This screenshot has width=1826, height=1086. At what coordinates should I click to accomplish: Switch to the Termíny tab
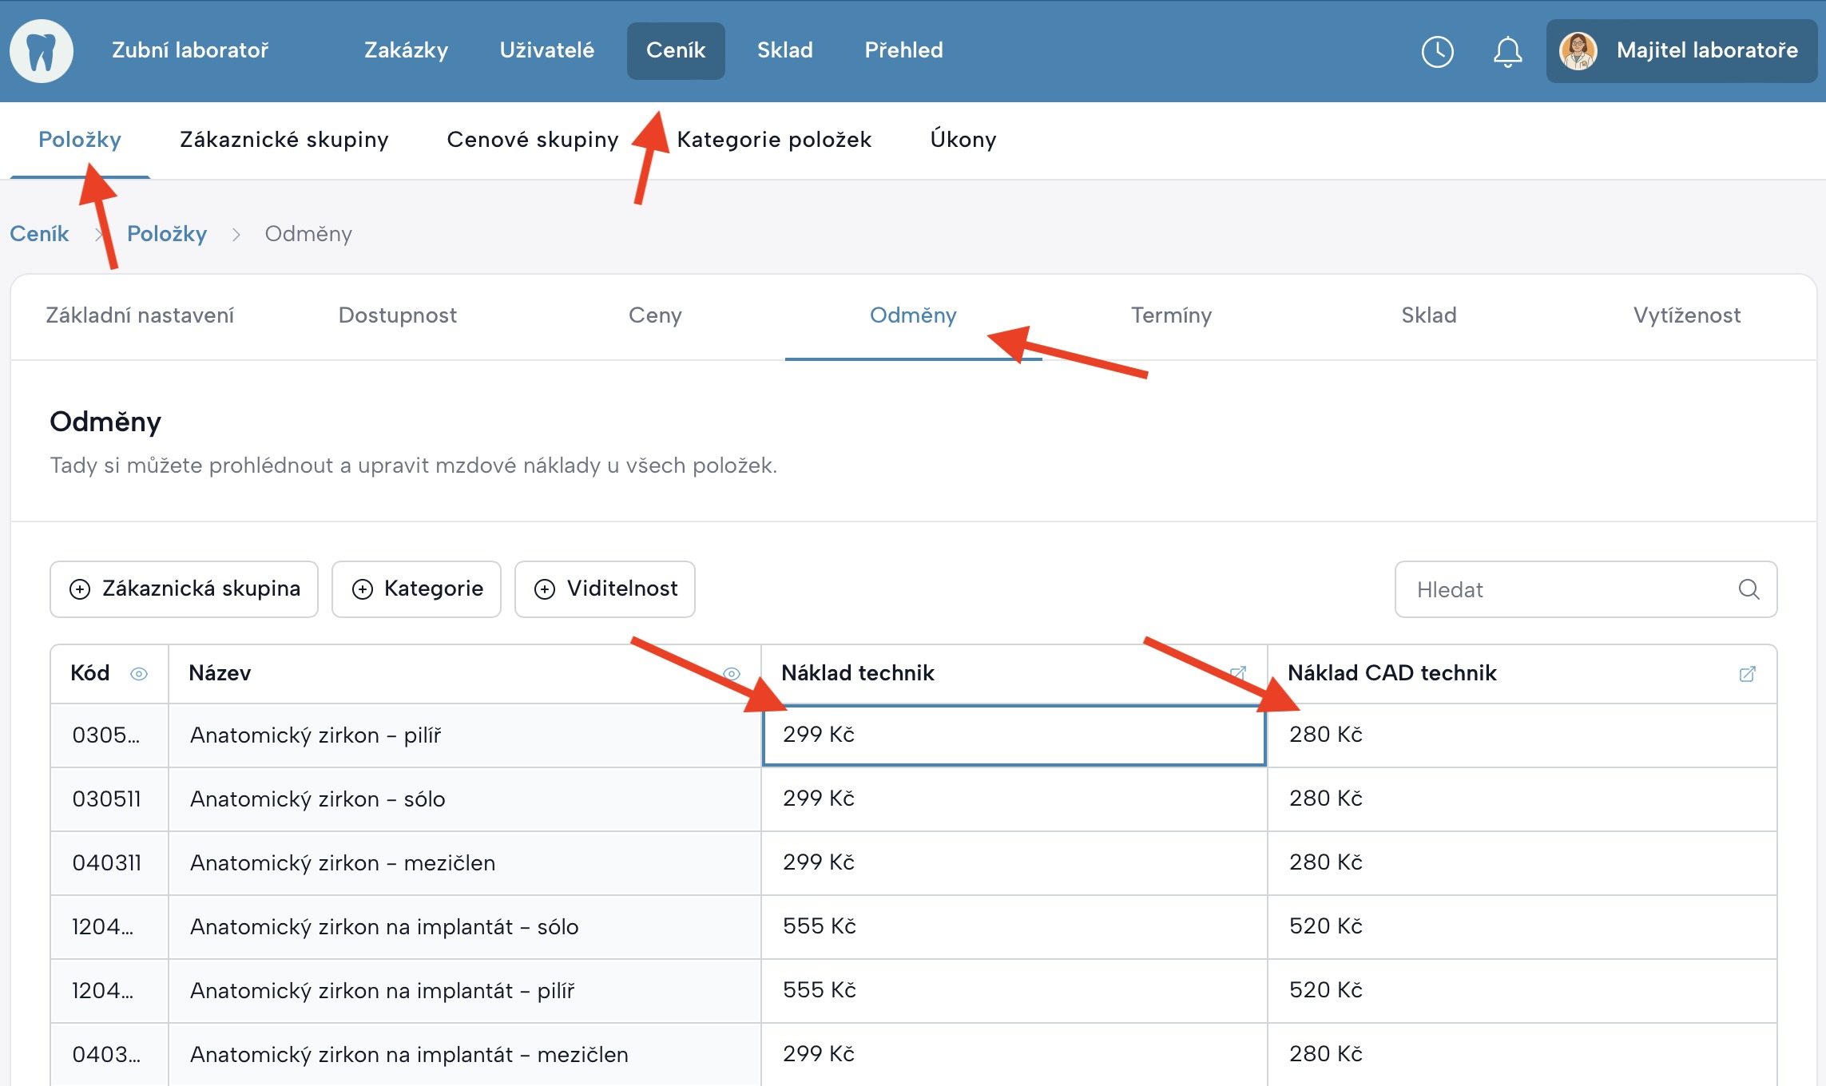pyautogui.click(x=1171, y=315)
